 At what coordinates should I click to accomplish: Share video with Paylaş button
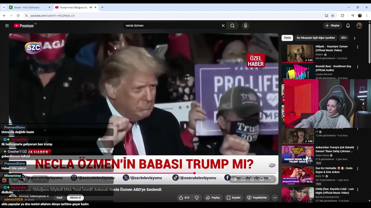coord(213,198)
